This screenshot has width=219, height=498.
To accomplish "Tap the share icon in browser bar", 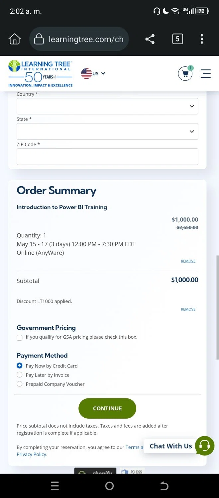I will pyautogui.click(x=150, y=39).
